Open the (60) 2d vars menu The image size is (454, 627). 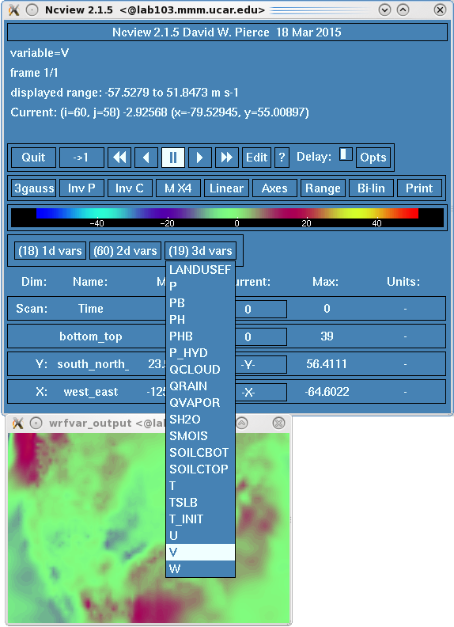click(125, 251)
